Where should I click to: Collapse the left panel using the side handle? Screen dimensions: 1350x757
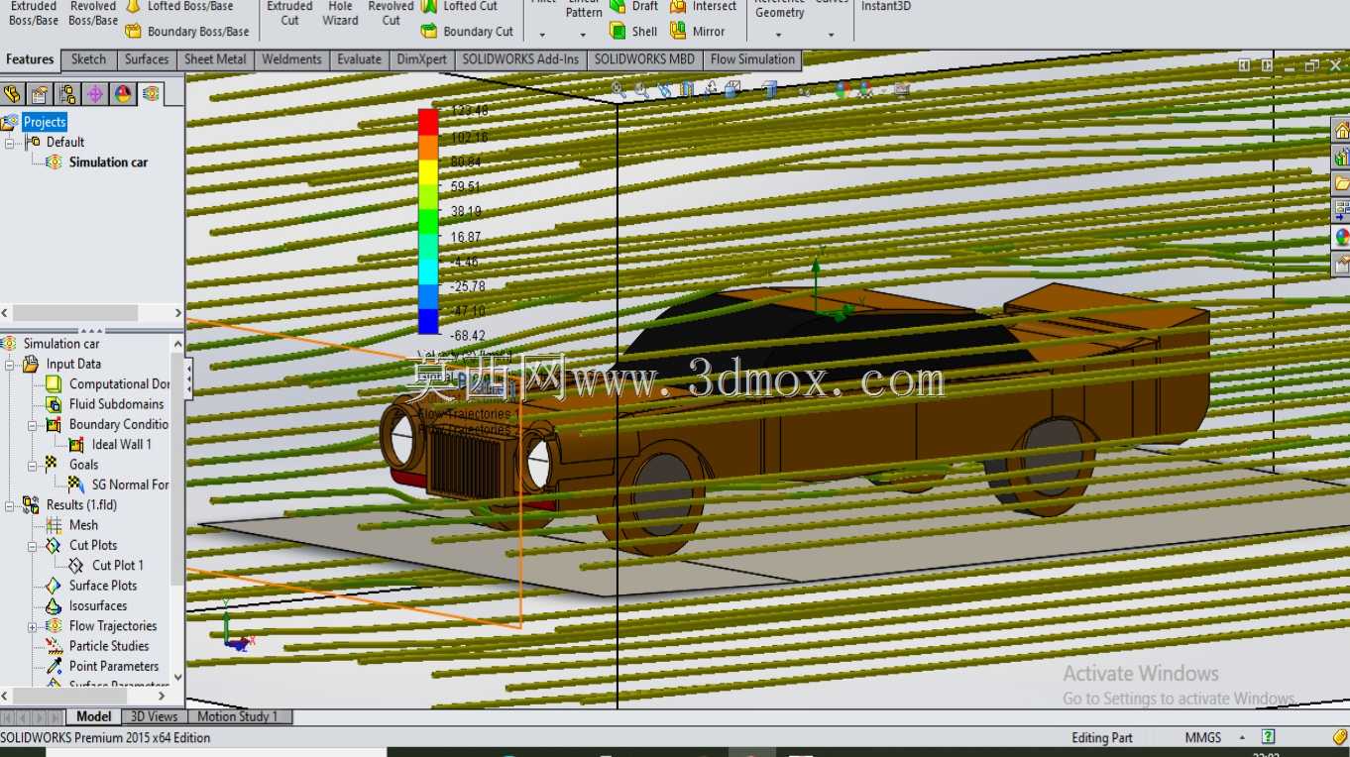tap(188, 378)
